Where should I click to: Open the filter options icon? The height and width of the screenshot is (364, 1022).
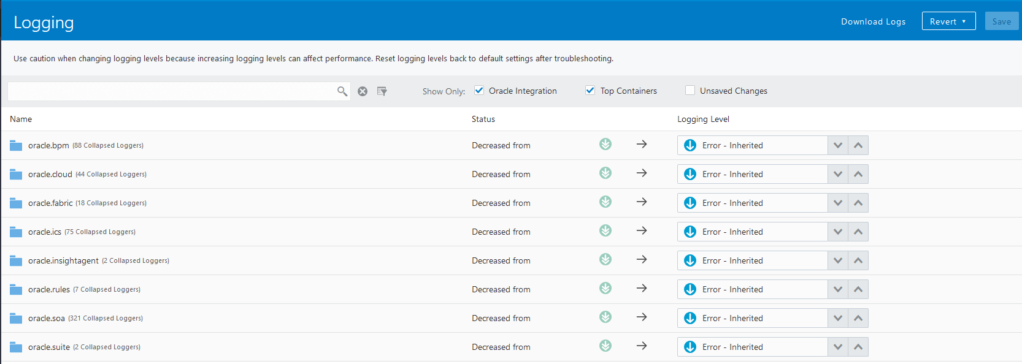pyautogui.click(x=382, y=91)
